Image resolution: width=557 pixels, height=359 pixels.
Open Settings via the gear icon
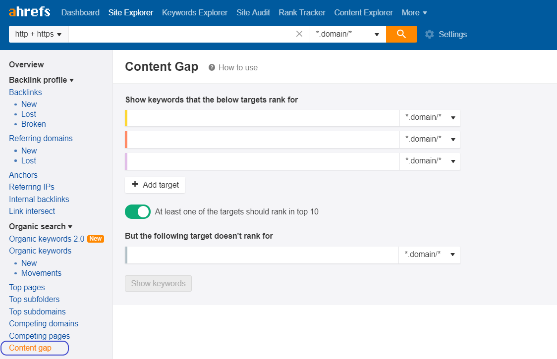430,34
